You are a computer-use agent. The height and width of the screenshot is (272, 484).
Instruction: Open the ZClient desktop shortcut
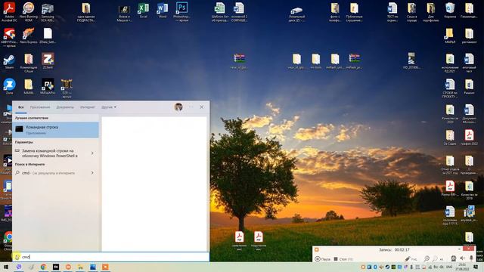pyautogui.click(x=48, y=61)
